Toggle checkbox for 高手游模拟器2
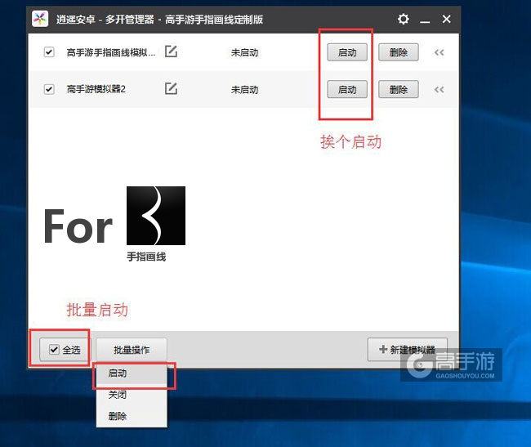 tap(49, 89)
